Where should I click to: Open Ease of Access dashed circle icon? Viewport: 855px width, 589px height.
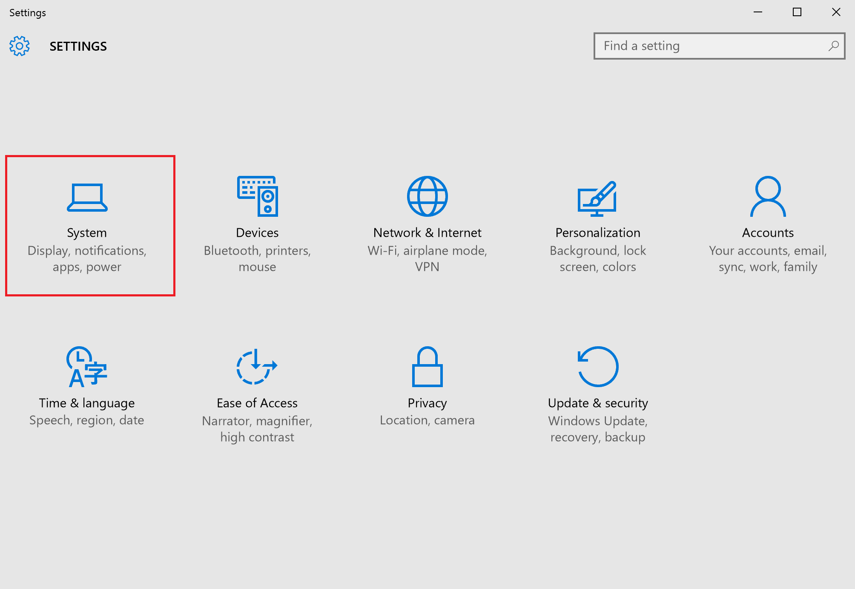(x=257, y=366)
